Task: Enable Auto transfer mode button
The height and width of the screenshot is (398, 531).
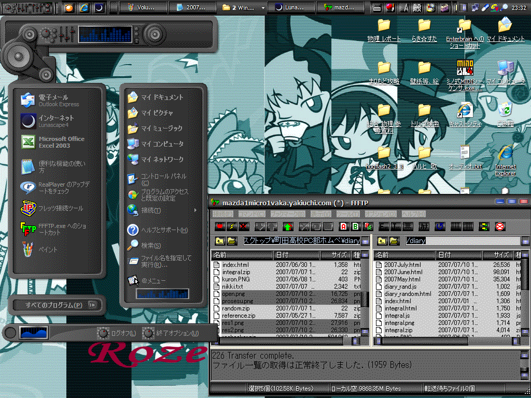Action: coord(368,226)
